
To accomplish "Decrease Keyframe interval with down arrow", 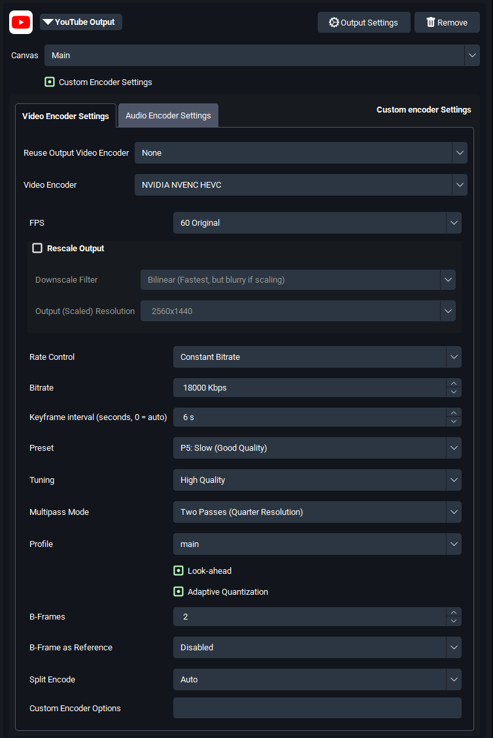I will (x=454, y=422).
